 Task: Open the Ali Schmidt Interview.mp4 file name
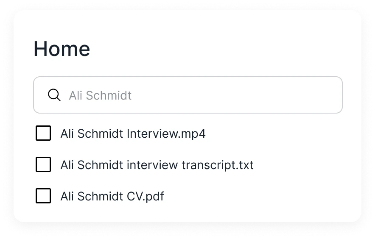pos(133,133)
